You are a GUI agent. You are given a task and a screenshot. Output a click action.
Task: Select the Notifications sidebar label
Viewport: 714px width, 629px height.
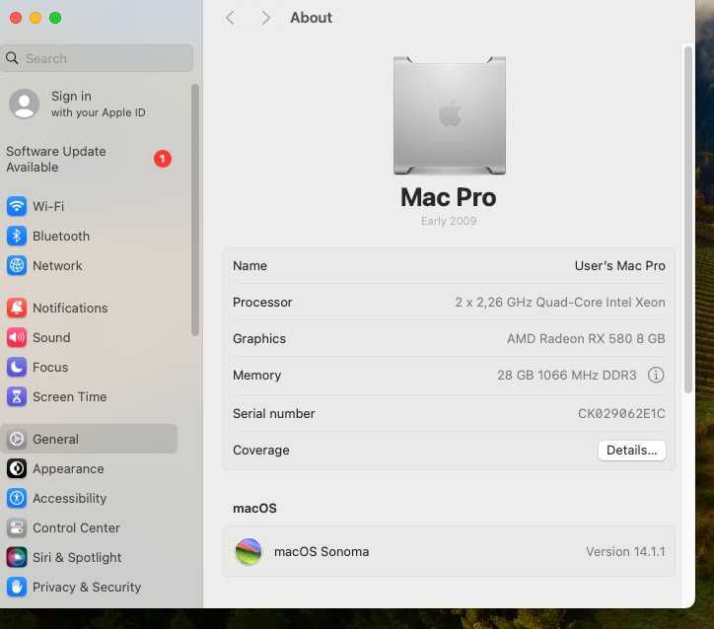click(x=70, y=308)
